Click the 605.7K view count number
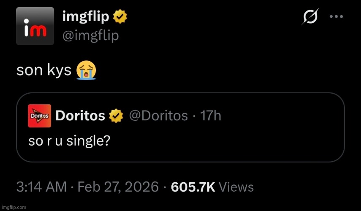361x211 pixels. point(193,187)
